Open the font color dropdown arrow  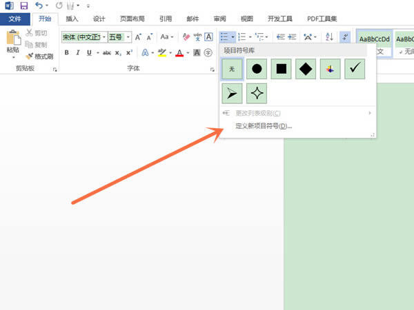click(x=188, y=53)
